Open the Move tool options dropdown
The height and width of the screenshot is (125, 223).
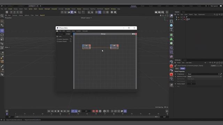[7, 47]
